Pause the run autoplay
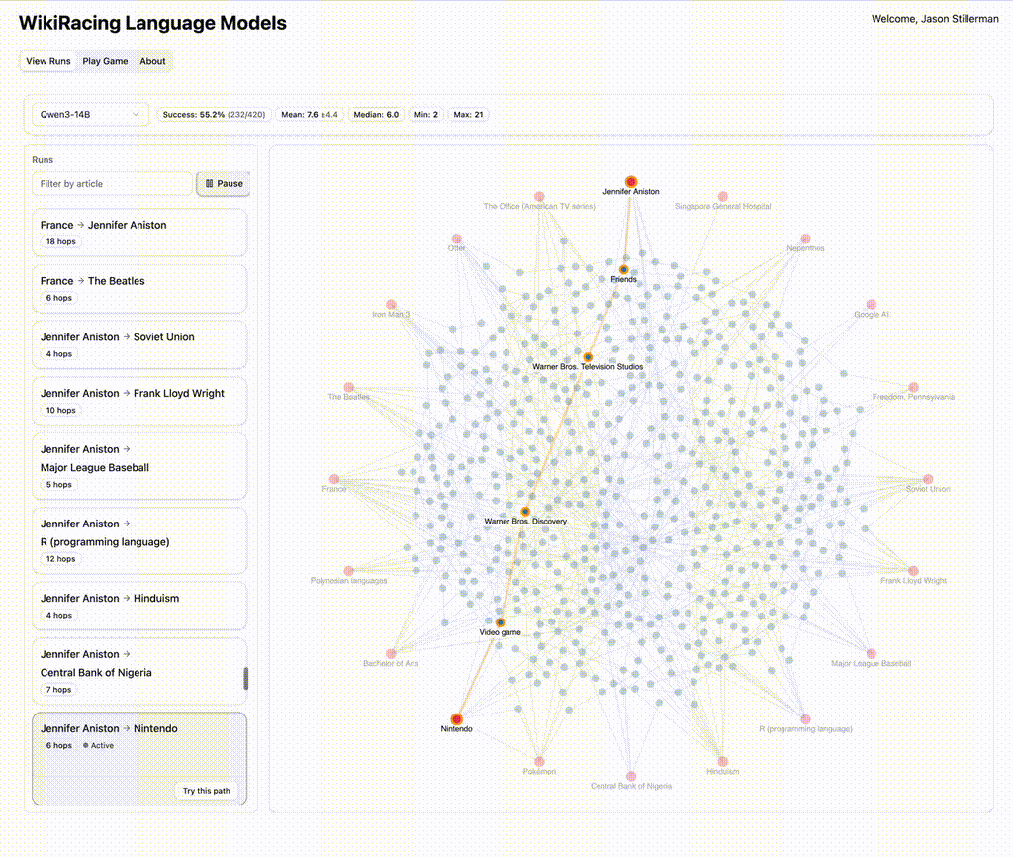Viewport: 1013px width, 857px height. point(224,183)
